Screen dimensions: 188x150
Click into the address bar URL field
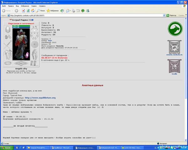coord(85,15)
